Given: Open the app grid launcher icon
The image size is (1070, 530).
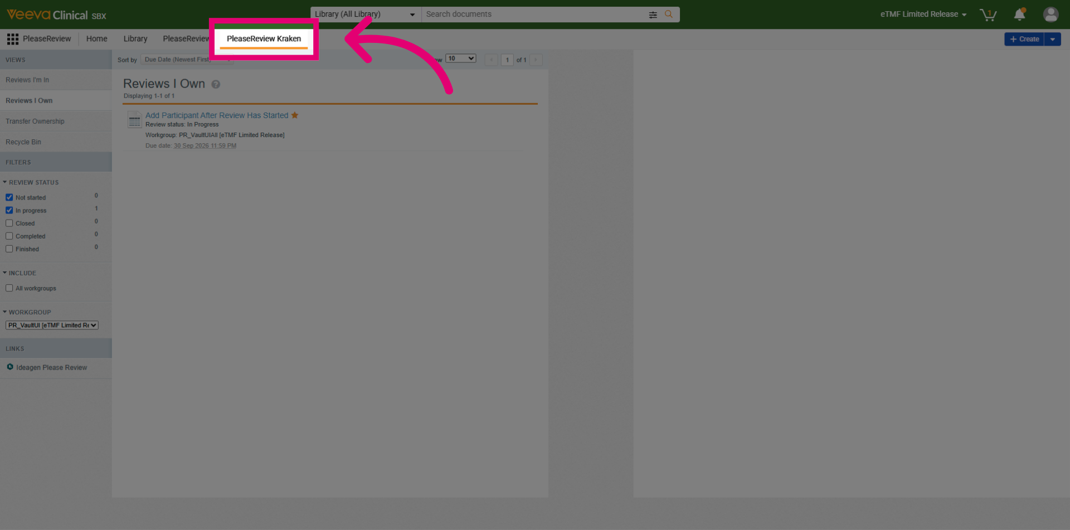Looking at the screenshot, I should [13, 39].
